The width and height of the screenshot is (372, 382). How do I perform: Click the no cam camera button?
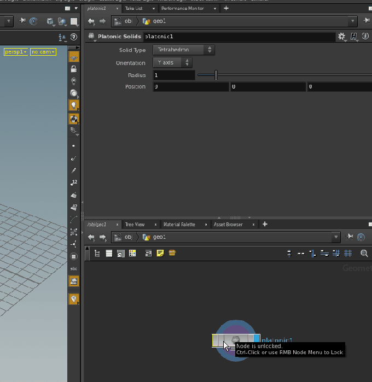[43, 51]
